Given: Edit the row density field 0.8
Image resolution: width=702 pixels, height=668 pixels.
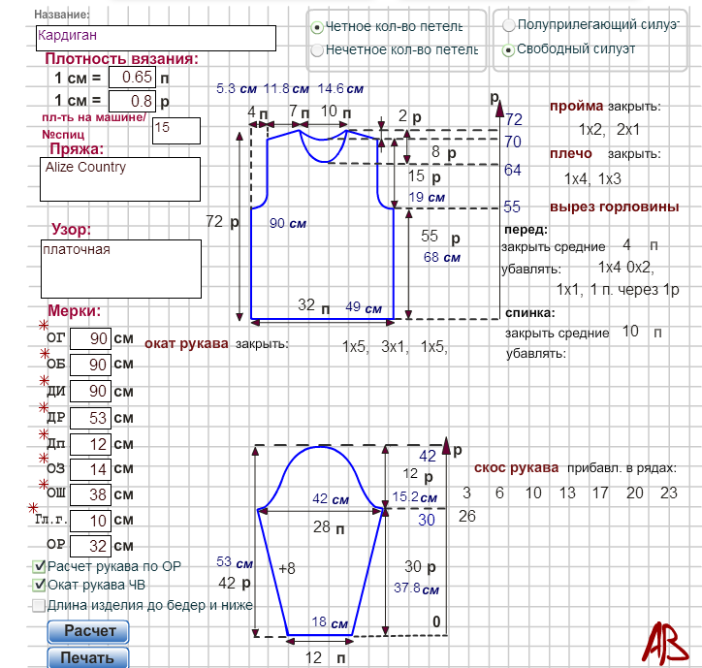Looking at the screenshot, I should point(133,101).
